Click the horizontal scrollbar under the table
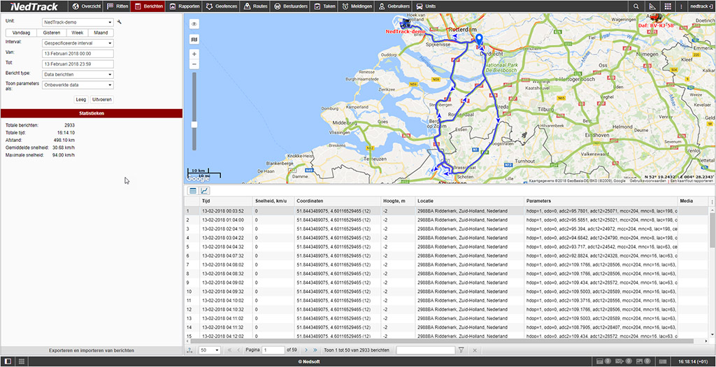The width and height of the screenshot is (716, 367). coord(441,341)
